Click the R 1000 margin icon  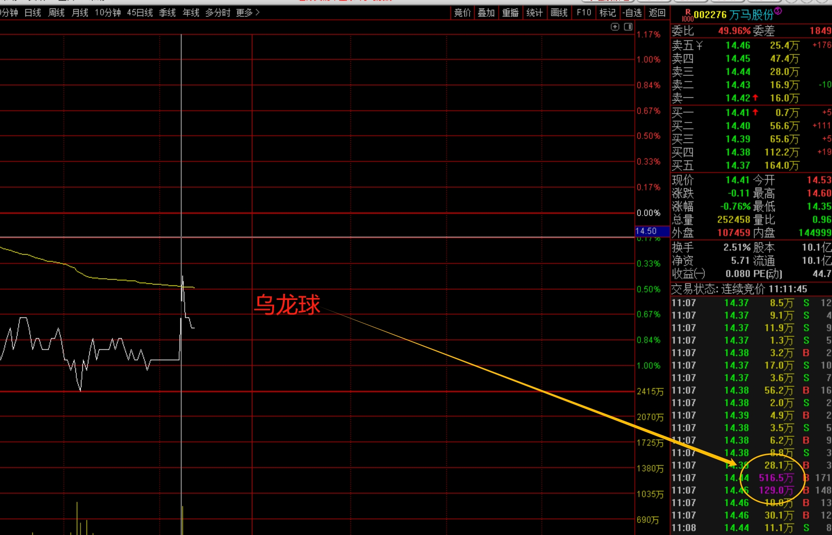tap(688, 15)
